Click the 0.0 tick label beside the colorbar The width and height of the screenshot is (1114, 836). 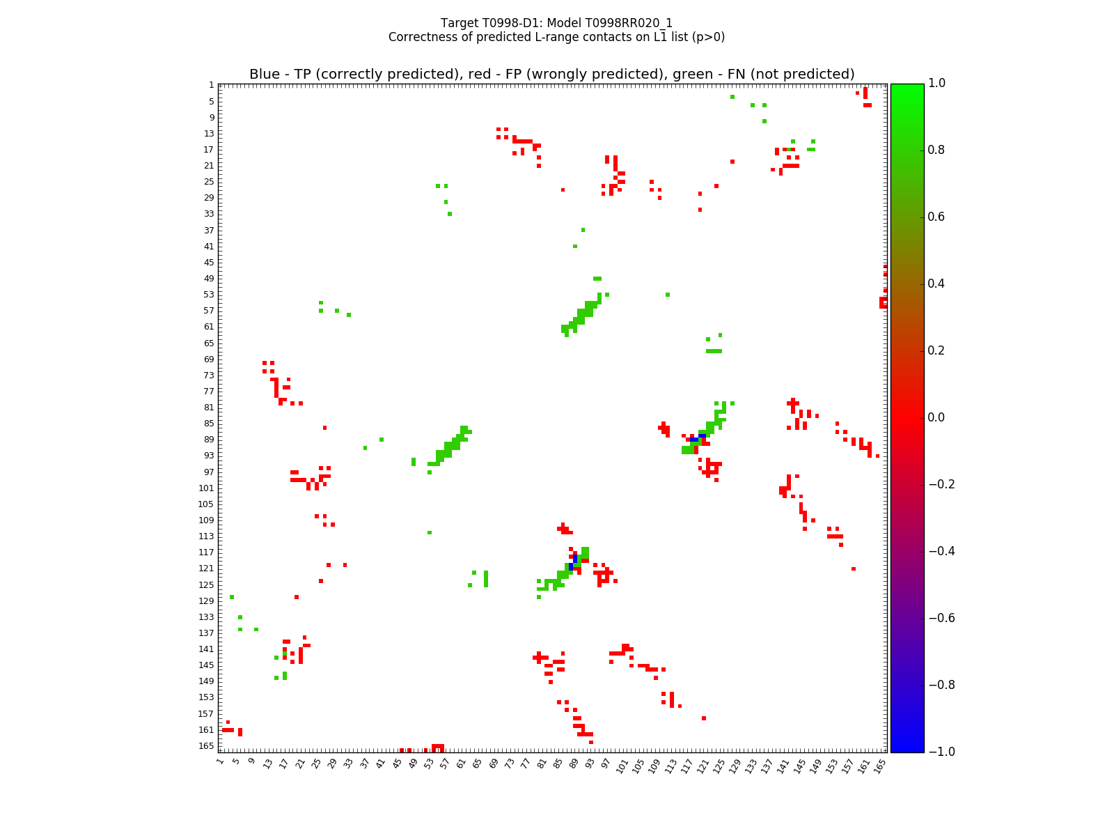pos(937,417)
